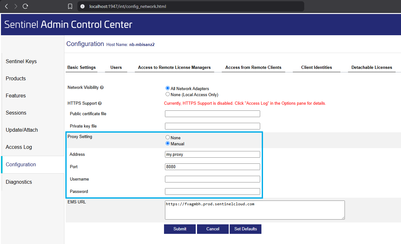401x244 pixels.
Task: Select None (Local Access Only) radio button
Action: pyautogui.click(x=168, y=94)
